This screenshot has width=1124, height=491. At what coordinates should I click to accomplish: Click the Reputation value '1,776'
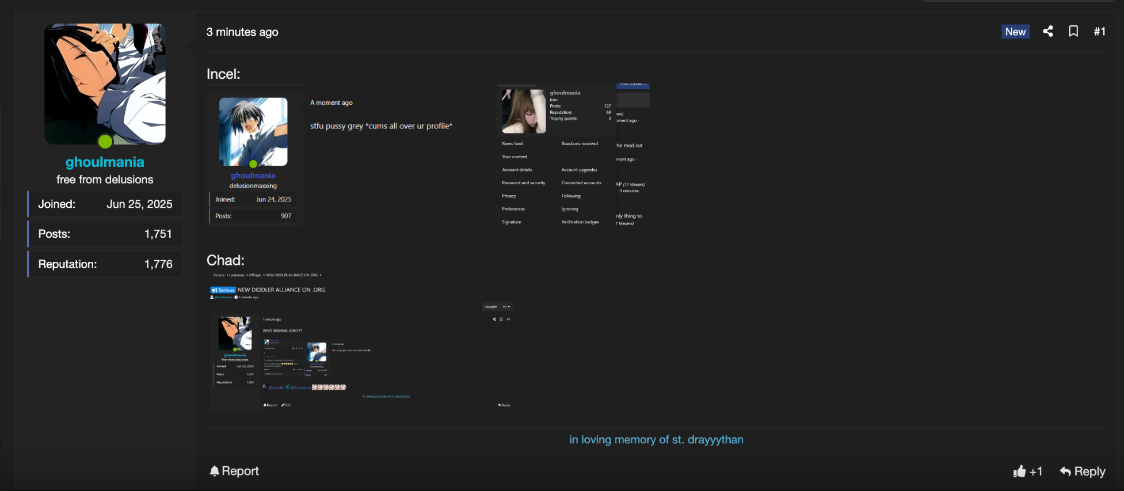point(158,264)
